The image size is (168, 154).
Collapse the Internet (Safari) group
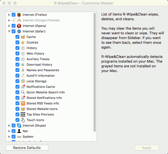coord(9,31)
